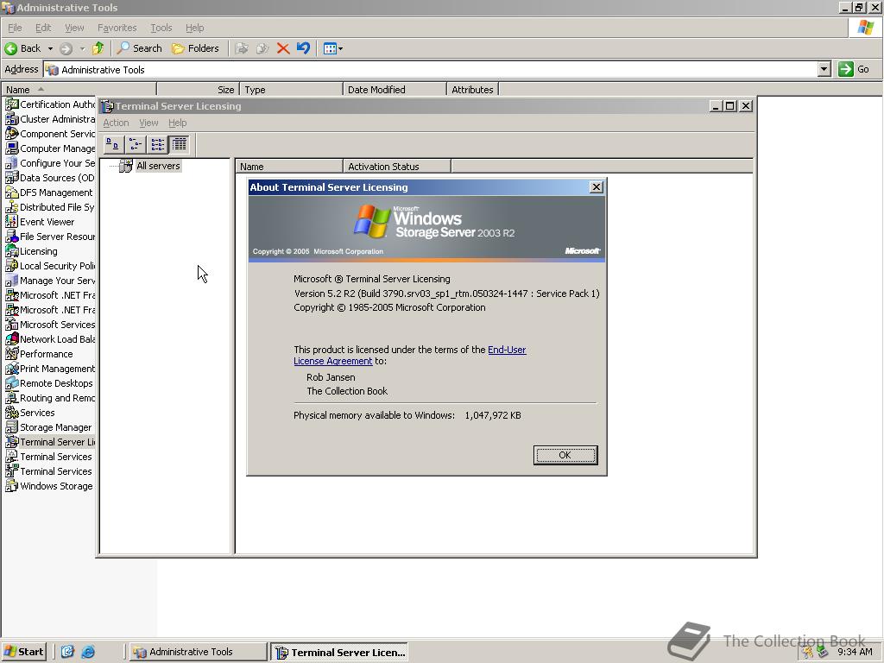This screenshot has width=884, height=663.
Task: Select the DFS Management icon
Action: (12, 193)
